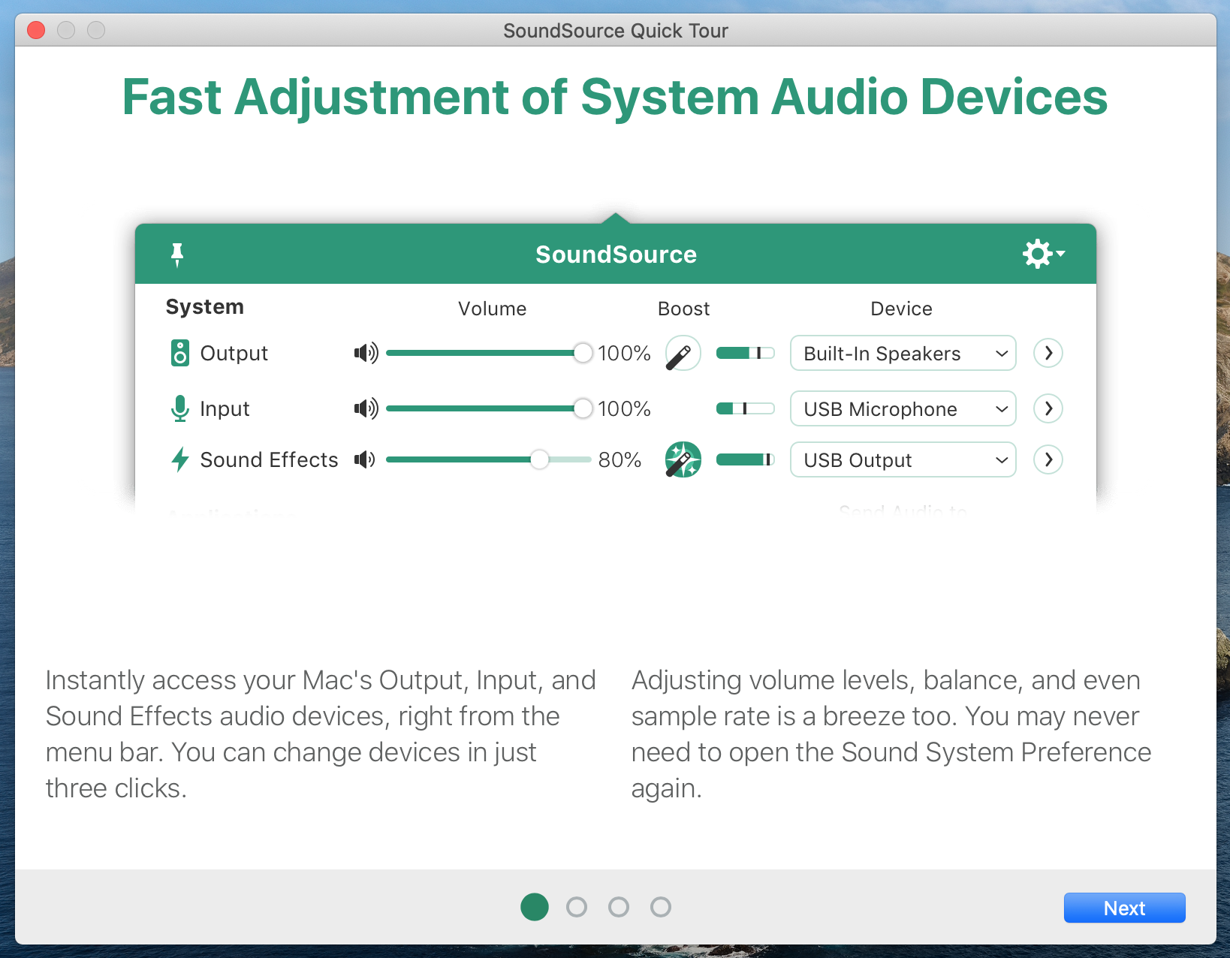Image resolution: width=1230 pixels, height=958 pixels.
Task: Click the Volume column label
Action: pyautogui.click(x=493, y=309)
